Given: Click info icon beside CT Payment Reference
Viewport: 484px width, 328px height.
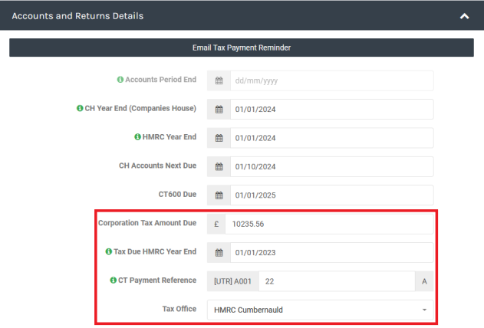Looking at the screenshot, I should coord(114,280).
